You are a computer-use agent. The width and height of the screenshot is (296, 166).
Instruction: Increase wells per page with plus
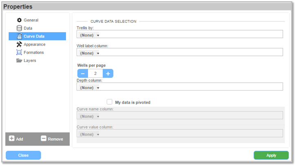pyautogui.click(x=108, y=73)
